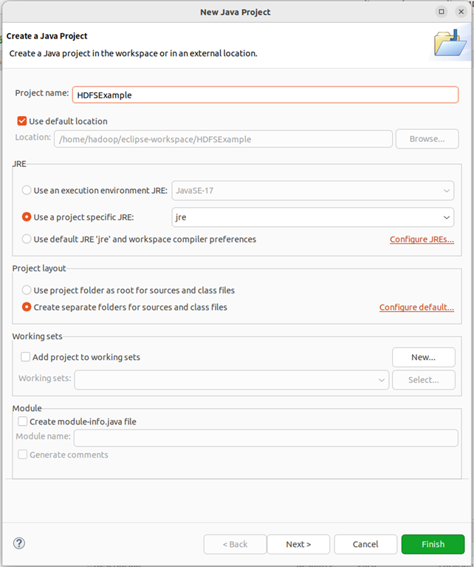The width and height of the screenshot is (474, 567).
Task: Click the 'JRE' group label
Action: (19, 164)
